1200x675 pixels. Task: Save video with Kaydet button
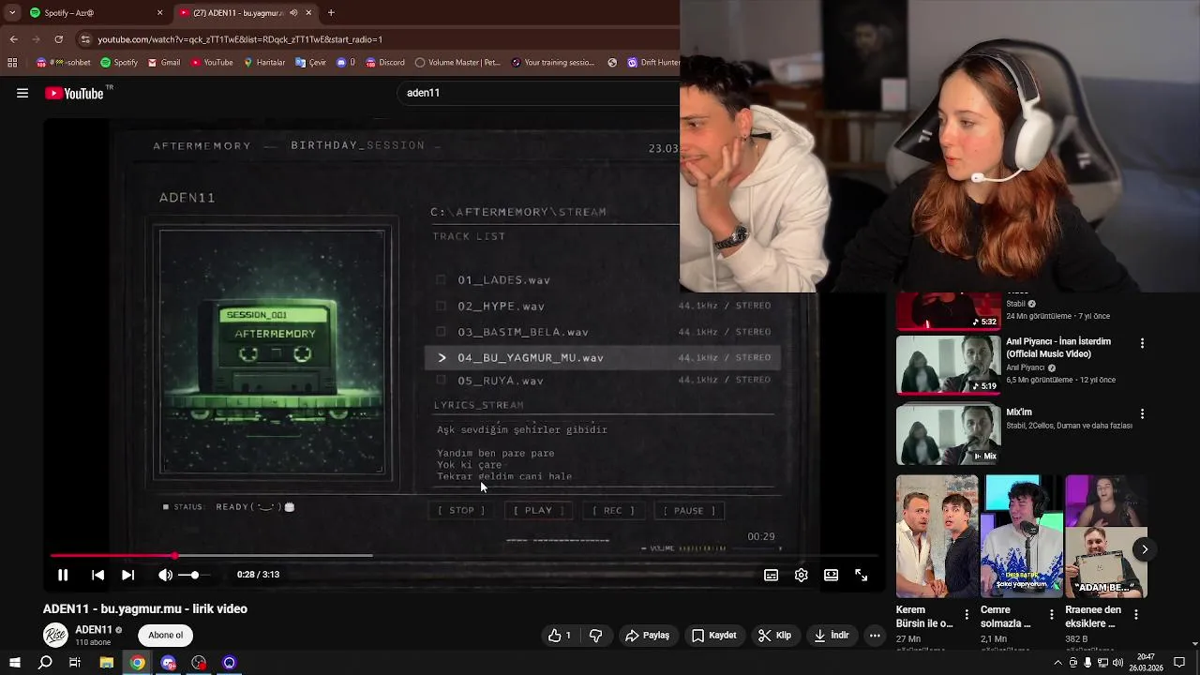click(713, 635)
